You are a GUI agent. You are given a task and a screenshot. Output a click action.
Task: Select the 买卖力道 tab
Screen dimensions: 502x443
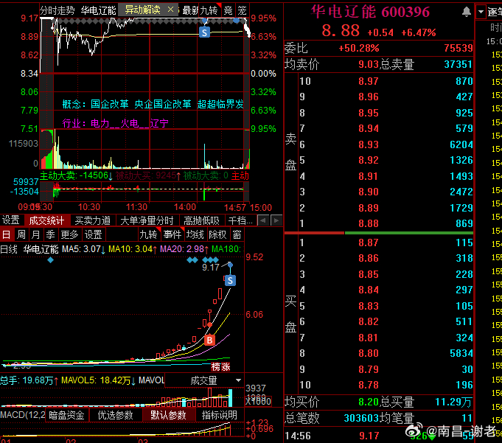(93, 220)
